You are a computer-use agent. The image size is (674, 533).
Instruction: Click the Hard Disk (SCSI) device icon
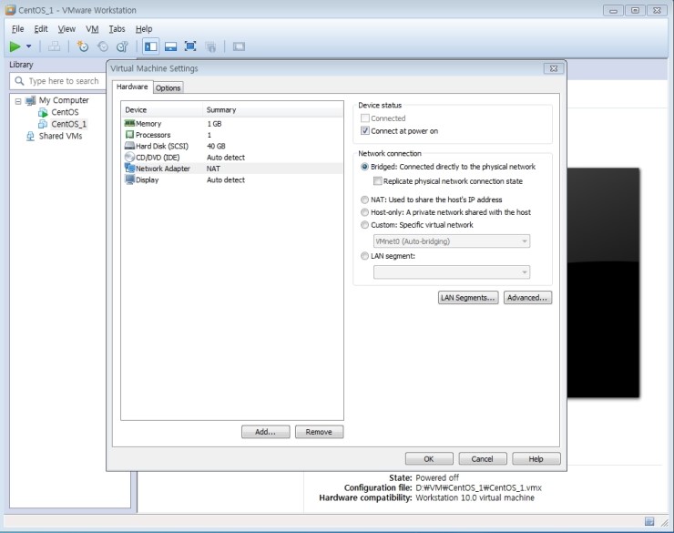129,146
